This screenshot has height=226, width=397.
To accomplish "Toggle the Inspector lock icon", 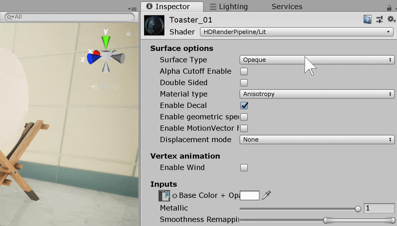I will (x=389, y=8).
